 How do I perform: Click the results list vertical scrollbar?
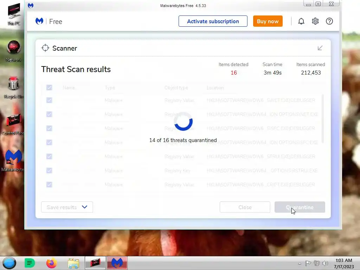click(x=323, y=119)
